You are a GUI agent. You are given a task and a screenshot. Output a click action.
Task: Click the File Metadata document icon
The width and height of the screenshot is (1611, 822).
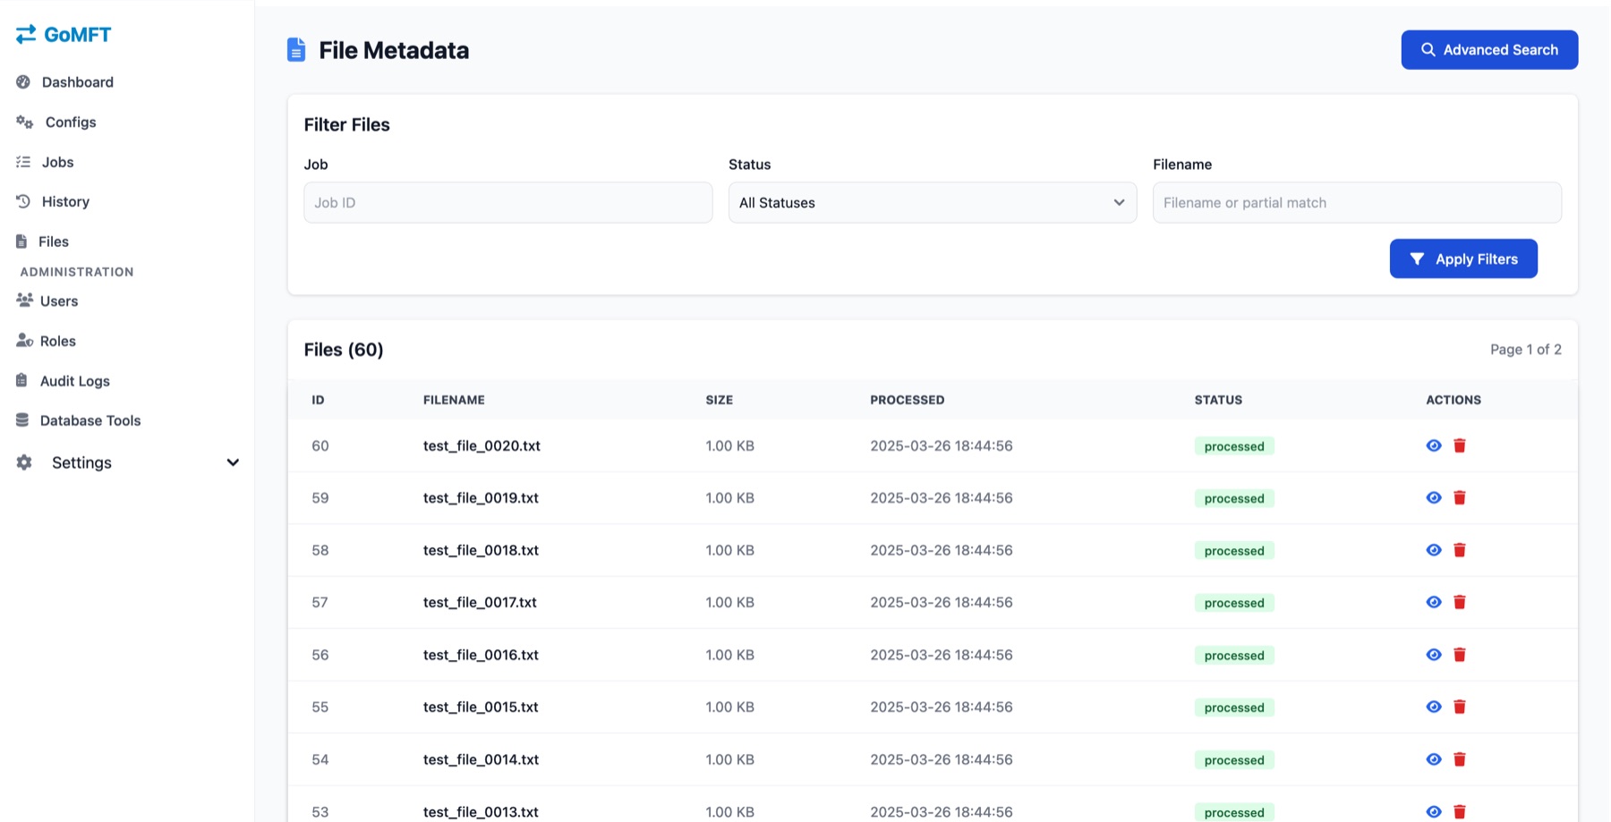[x=296, y=50]
